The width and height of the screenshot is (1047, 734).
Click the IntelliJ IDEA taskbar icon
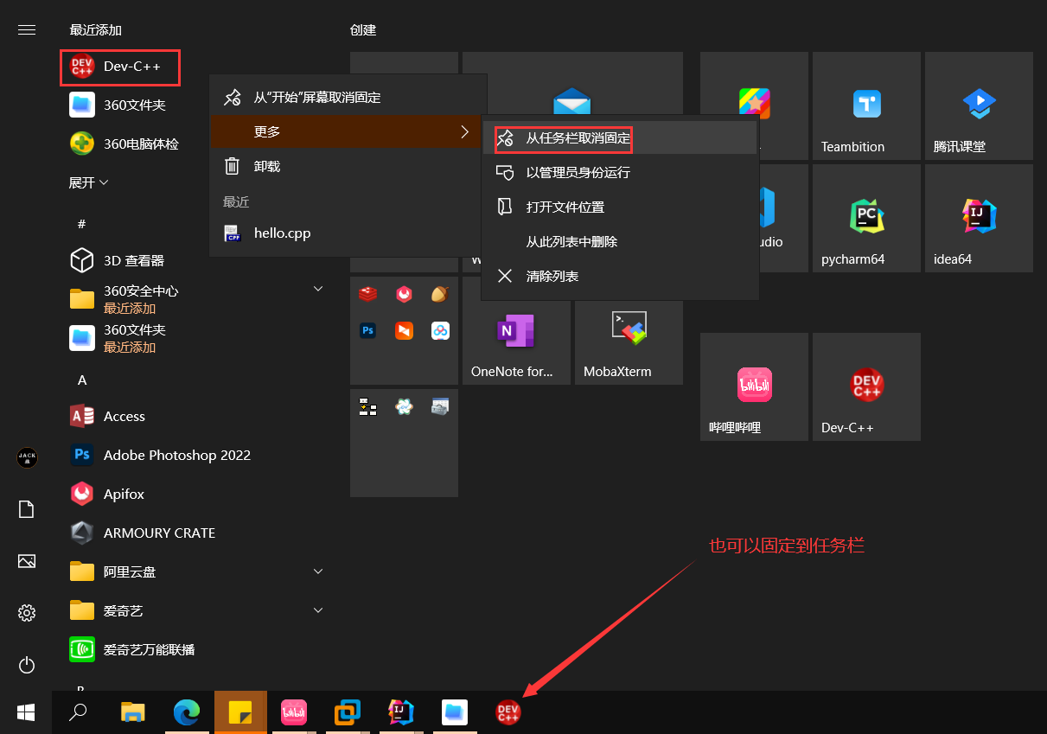[401, 712]
